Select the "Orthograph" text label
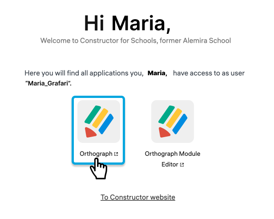Image resolution: width=274 pixels, height=219 pixels. tap(96, 154)
